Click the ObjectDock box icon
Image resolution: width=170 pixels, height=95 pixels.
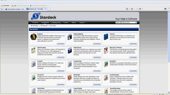70,50
